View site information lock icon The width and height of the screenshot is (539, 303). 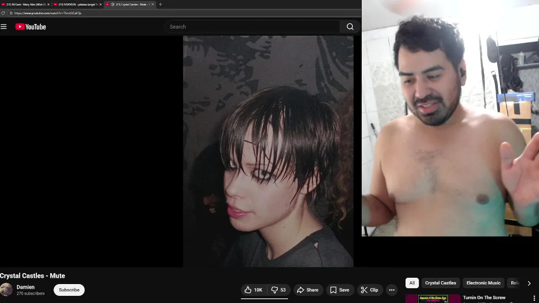tap(11, 13)
